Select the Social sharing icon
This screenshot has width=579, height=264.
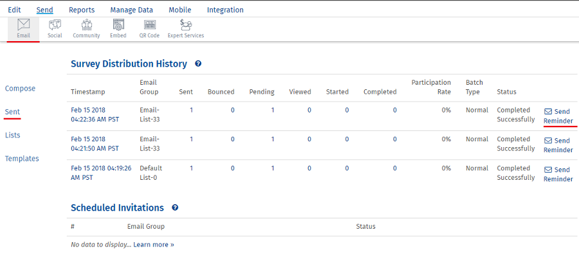tap(55, 28)
